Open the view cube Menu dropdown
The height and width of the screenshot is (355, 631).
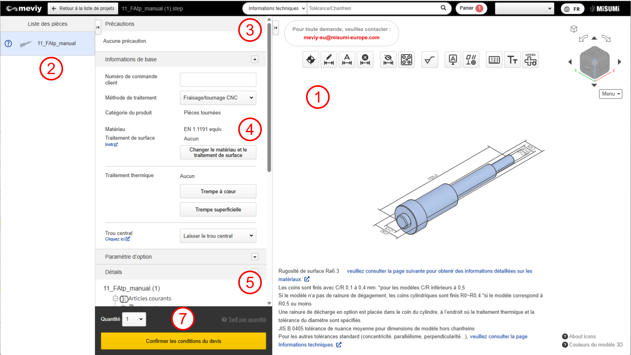610,94
